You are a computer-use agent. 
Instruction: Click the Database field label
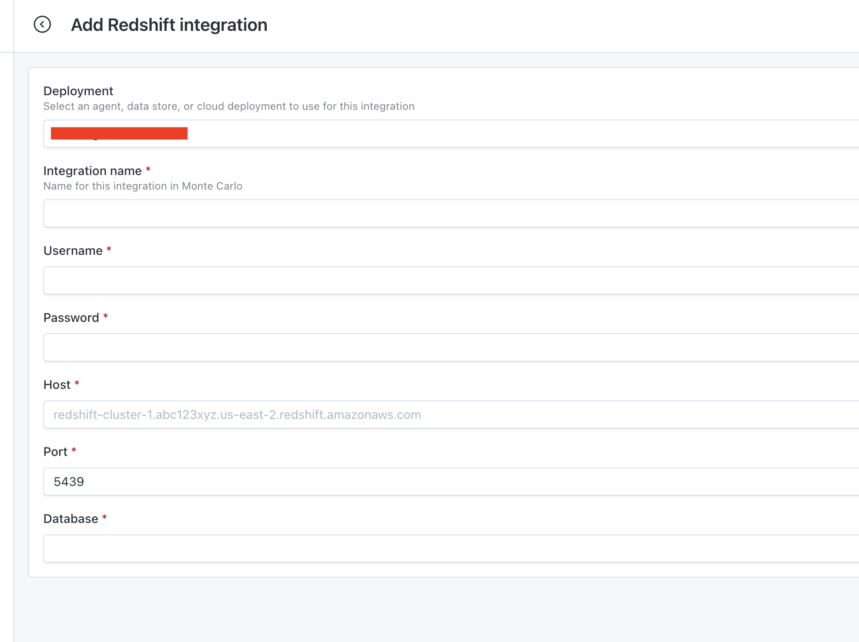pyautogui.click(x=71, y=519)
